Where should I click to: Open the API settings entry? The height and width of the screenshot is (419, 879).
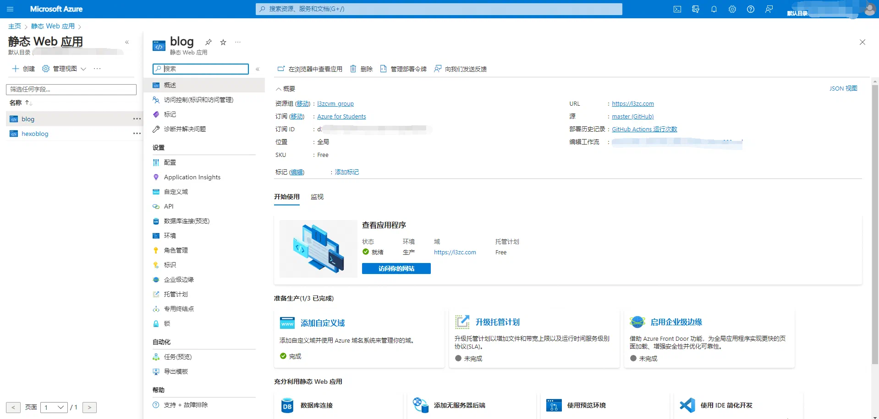(x=168, y=206)
